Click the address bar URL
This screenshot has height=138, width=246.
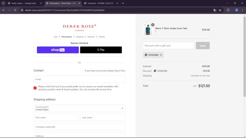pos(65,10)
